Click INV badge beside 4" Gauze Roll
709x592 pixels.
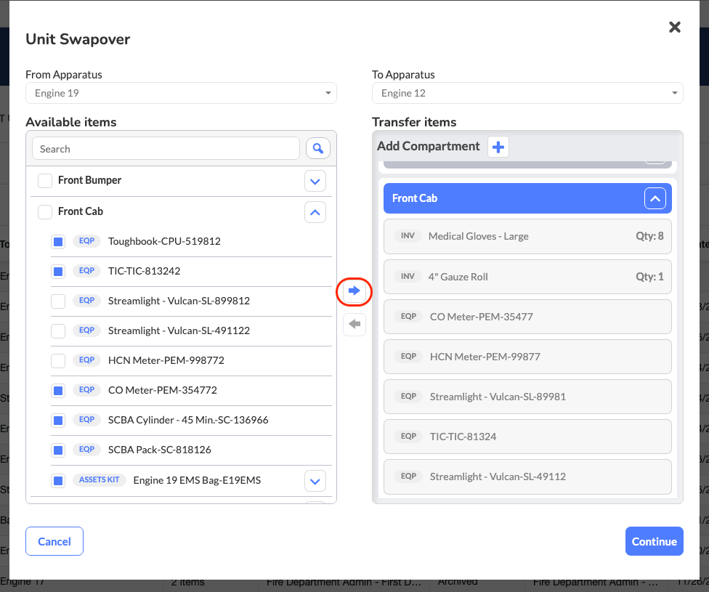[x=408, y=276]
